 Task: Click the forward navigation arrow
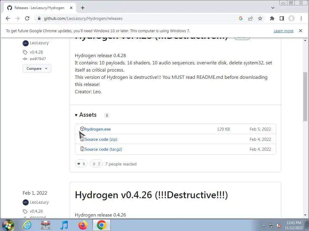coord(18,18)
